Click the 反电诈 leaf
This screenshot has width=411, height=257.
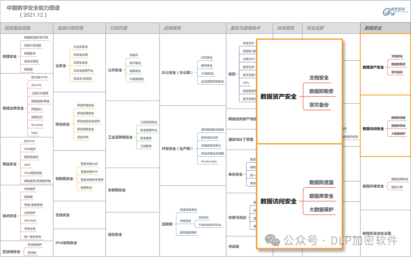click(134, 55)
